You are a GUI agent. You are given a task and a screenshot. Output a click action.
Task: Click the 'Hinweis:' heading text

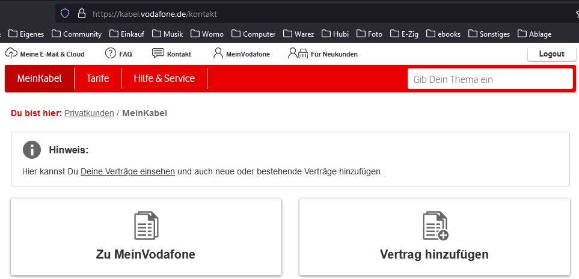pyautogui.click(x=69, y=150)
